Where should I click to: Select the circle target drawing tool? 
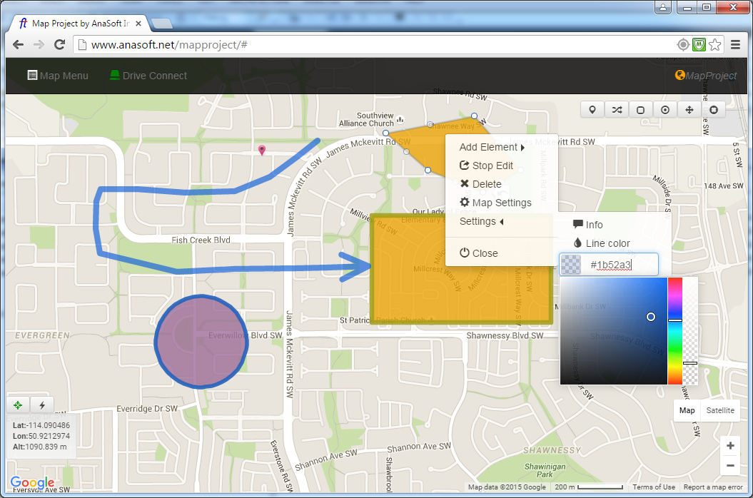665,110
